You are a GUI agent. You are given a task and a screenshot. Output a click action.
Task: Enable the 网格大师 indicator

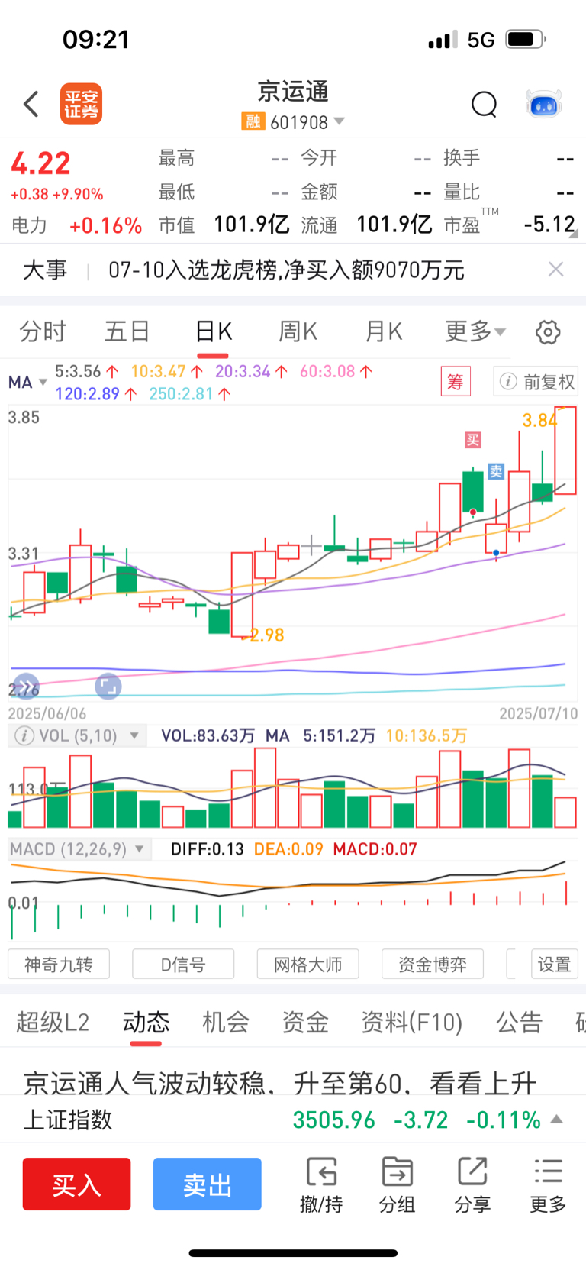point(307,965)
